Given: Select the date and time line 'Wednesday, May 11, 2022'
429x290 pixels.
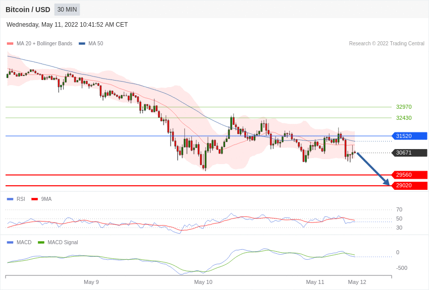Looking at the screenshot, I should tap(67, 25).
